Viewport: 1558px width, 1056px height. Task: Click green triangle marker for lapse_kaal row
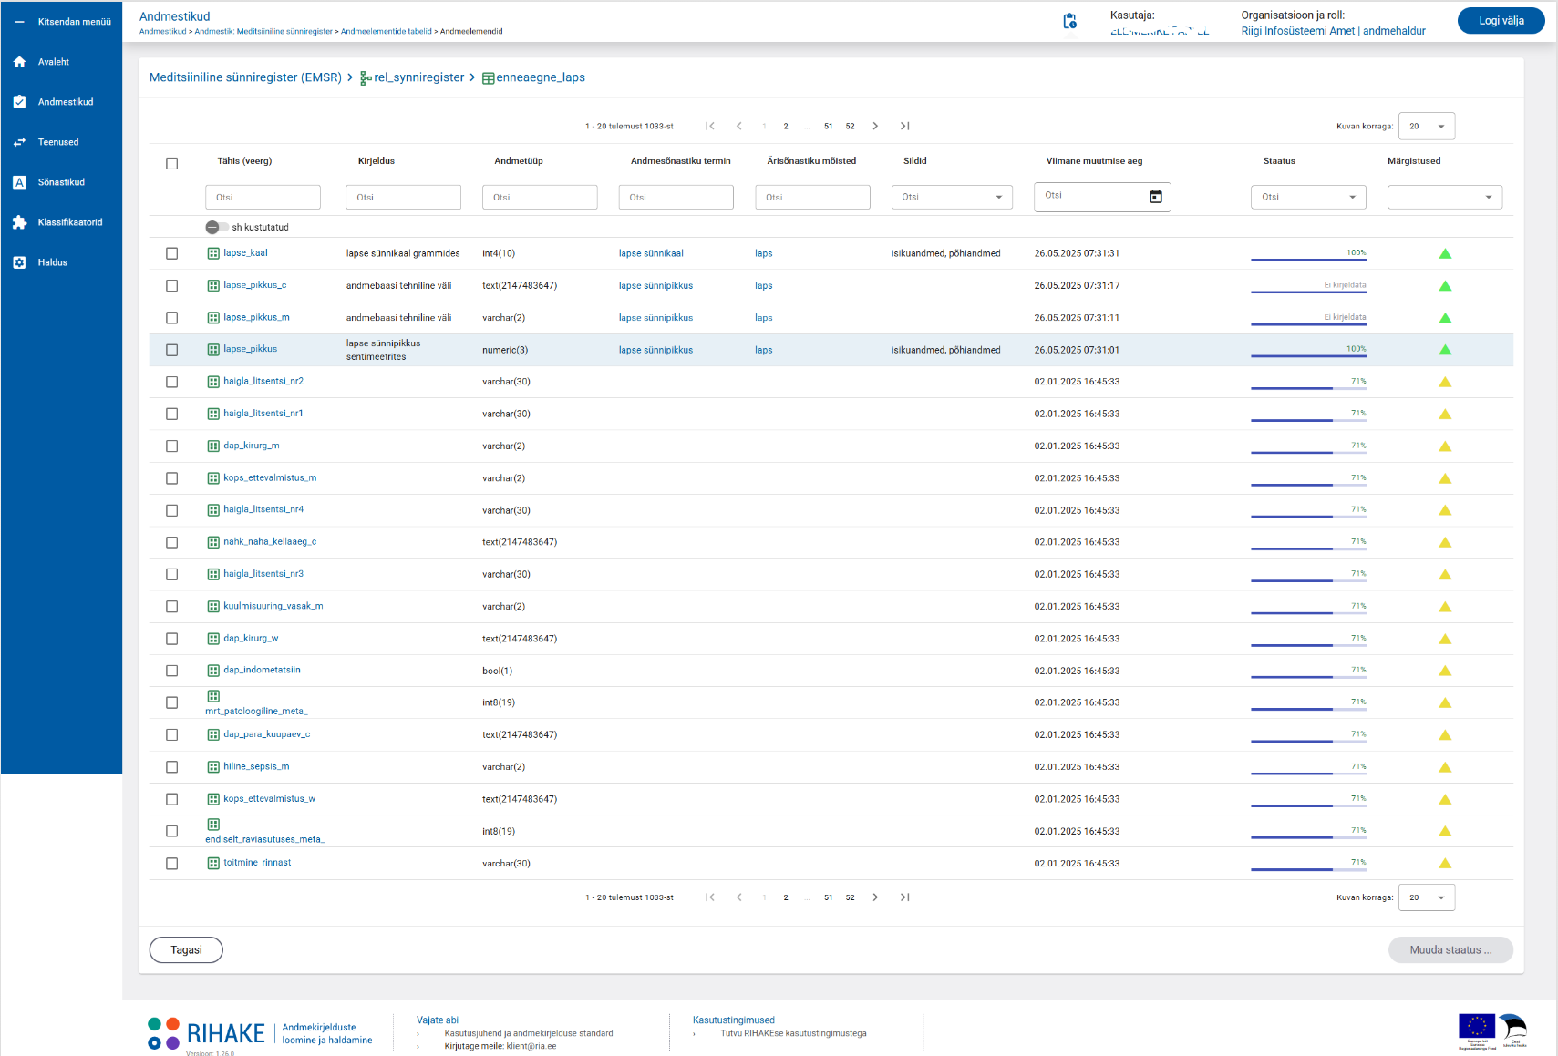tap(1444, 254)
